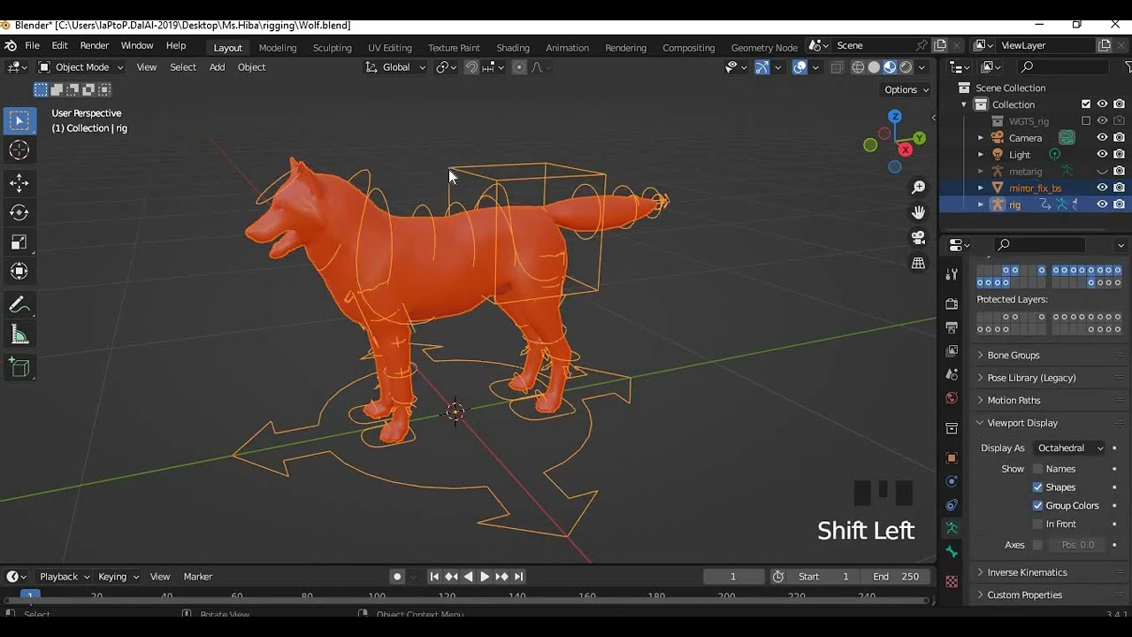Open the Render properties tab
Image resolution: width=1132 pixels, height=637 pixels.
952,303
